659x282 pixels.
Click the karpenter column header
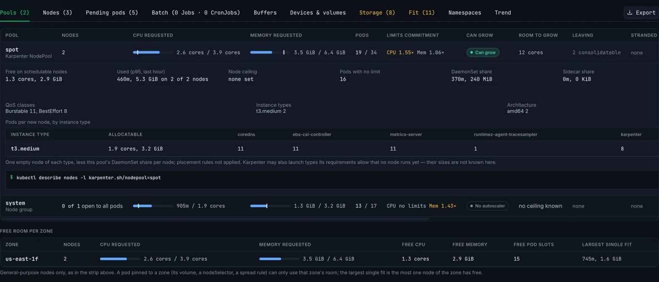coord(631,134)
